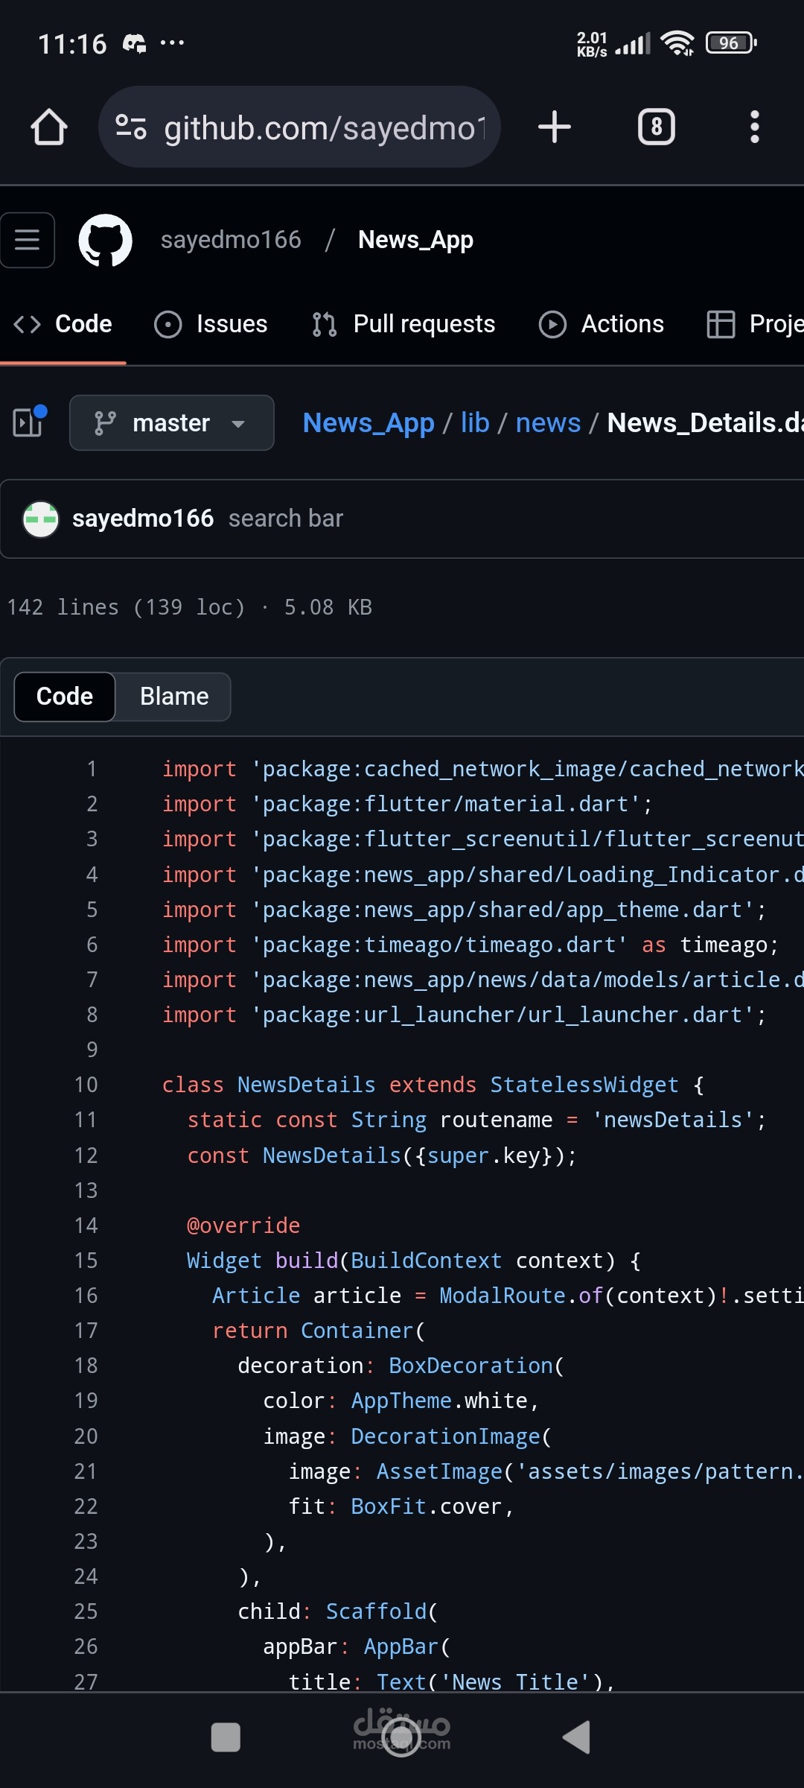The image size is (804, 1788).
Task: Switch to Code view of the file
Action: click(x=65, y=697)
